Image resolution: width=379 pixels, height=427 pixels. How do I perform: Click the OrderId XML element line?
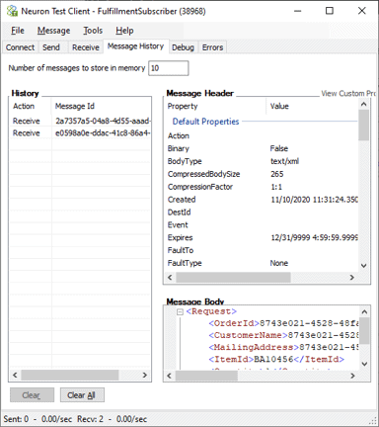pyautogui.click(x=283, y=323)
